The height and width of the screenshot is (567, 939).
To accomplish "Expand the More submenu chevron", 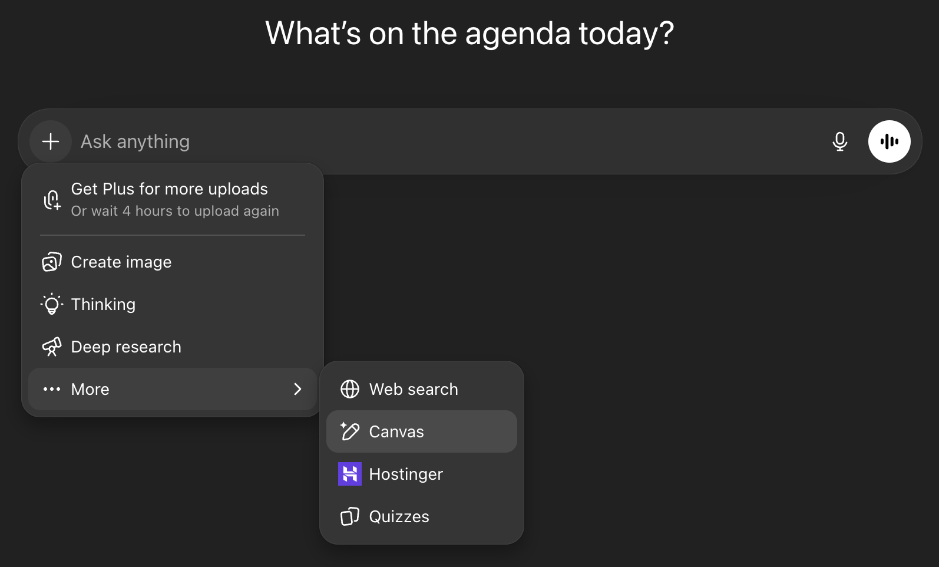I will pyautogui.click(x=297, y=389).
